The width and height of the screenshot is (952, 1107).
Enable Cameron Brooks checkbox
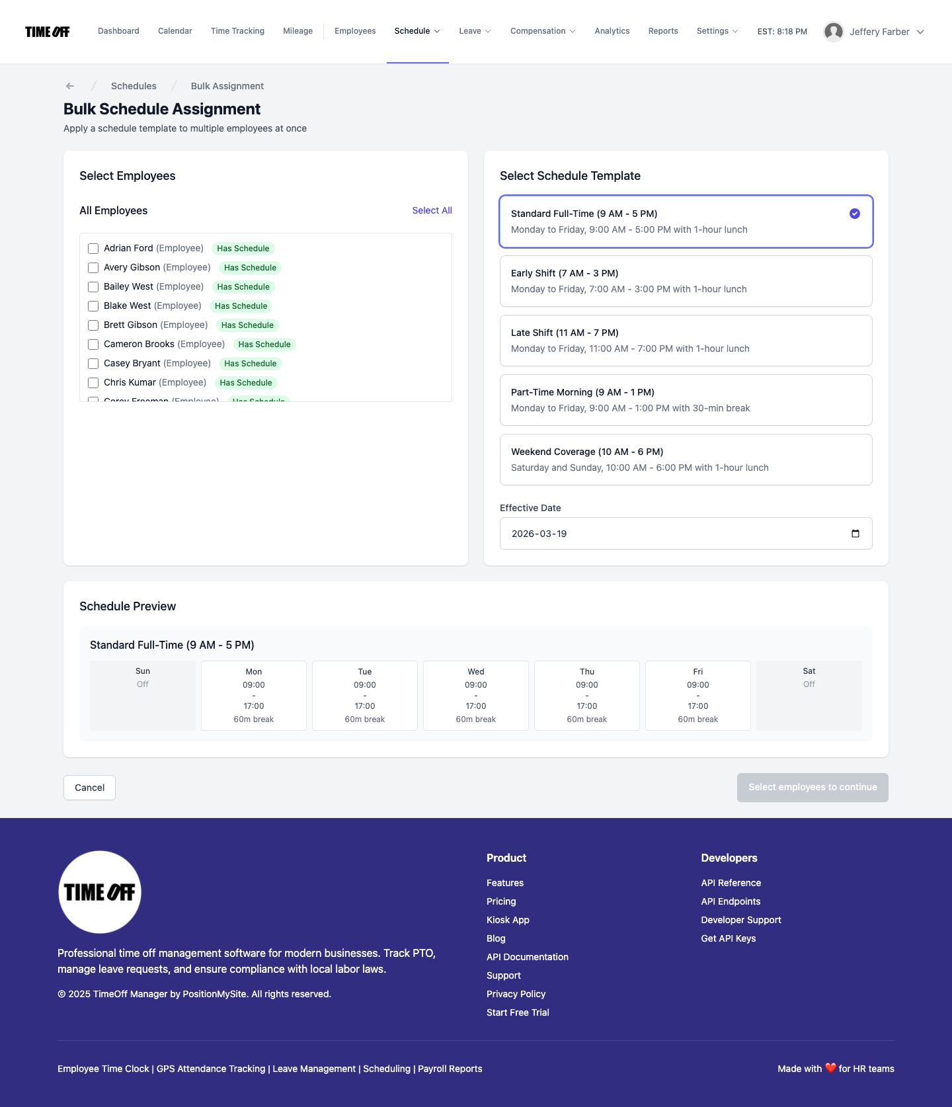click(93, 345)
